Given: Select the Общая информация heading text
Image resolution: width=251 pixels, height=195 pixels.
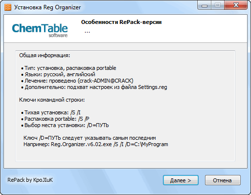Looking at the screenshot, I should click(45, 55).
